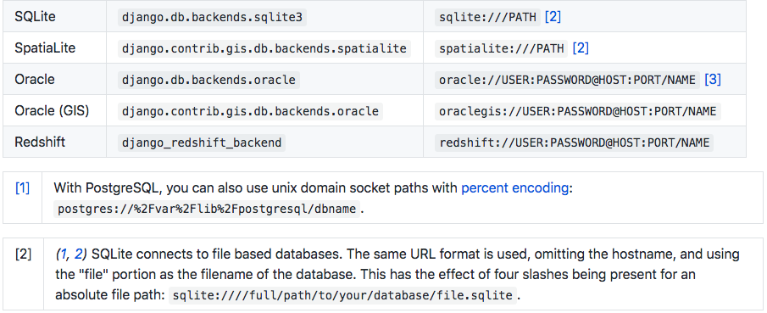
Task: Open footnote [2] link beside sqlite:///PATH
Action: click(x=553, y=17)
